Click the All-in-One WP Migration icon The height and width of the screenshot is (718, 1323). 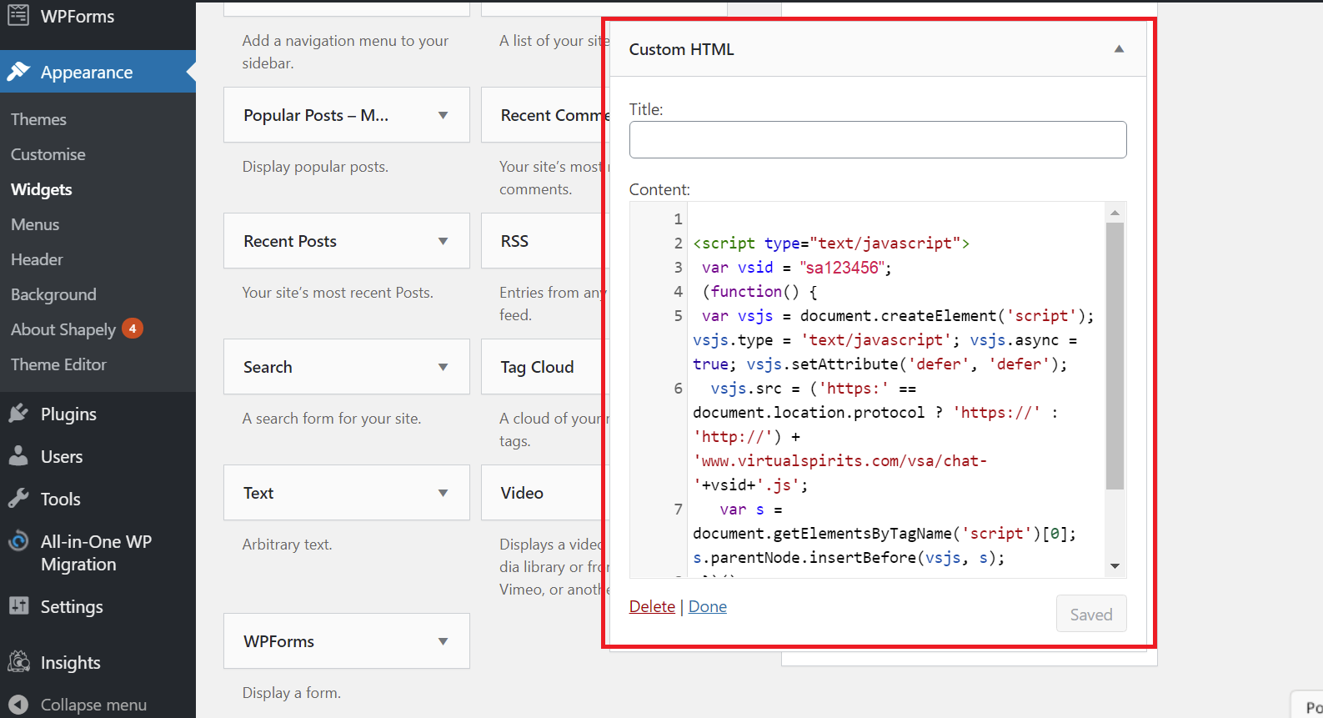click(x=18, y=540)
